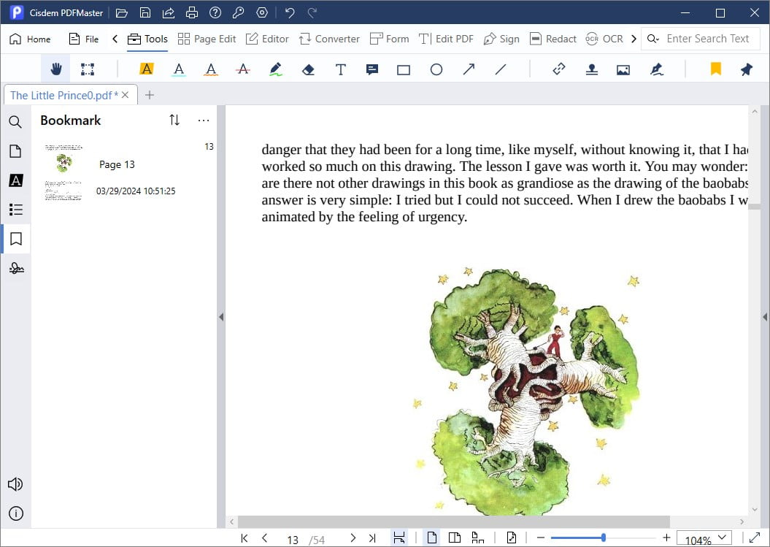
Task: Click the Undo arrow
Action: [290, 12]
